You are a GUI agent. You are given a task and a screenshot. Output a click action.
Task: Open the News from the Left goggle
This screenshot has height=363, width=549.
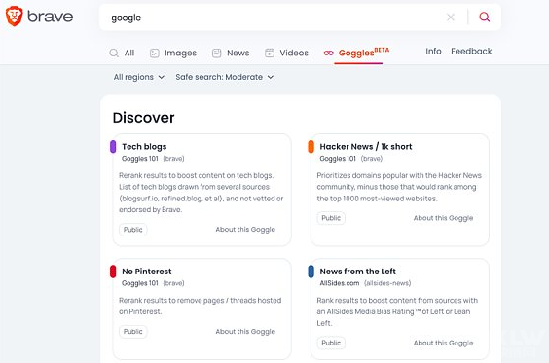pos(357,272)
